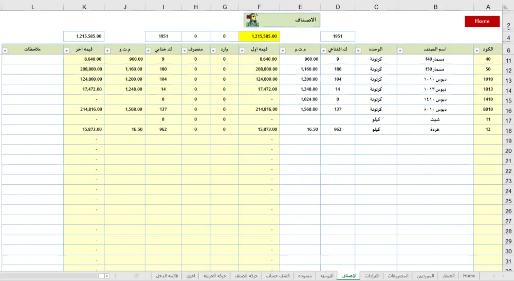The height and width of the screenshot is (281, 514).
Task: Click the horizontal scroll arrow beside the sheet tabs
Action: pos(107,276)
